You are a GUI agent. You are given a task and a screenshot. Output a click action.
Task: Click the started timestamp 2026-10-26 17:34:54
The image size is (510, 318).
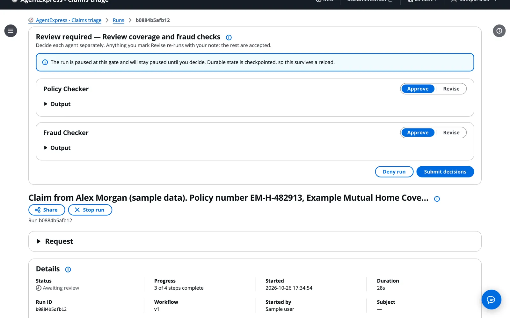click(x=289, y=288)
